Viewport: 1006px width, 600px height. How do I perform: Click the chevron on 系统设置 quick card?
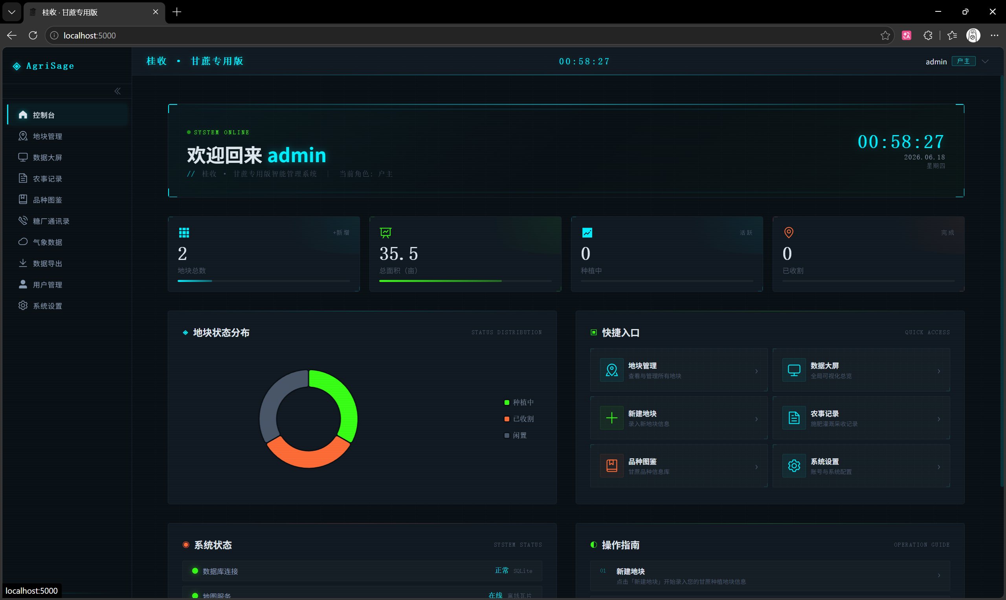pyautogui.click(x=939, y=467)
